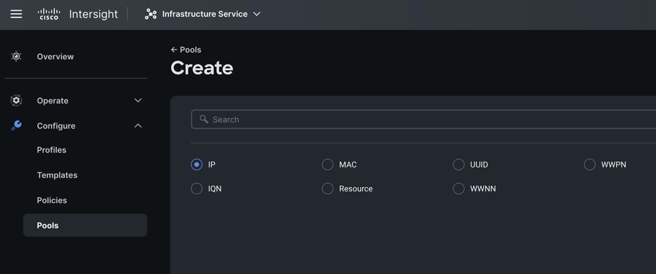Open Profiles in the sidebar

pyautogui.click(x=52, y=150)
